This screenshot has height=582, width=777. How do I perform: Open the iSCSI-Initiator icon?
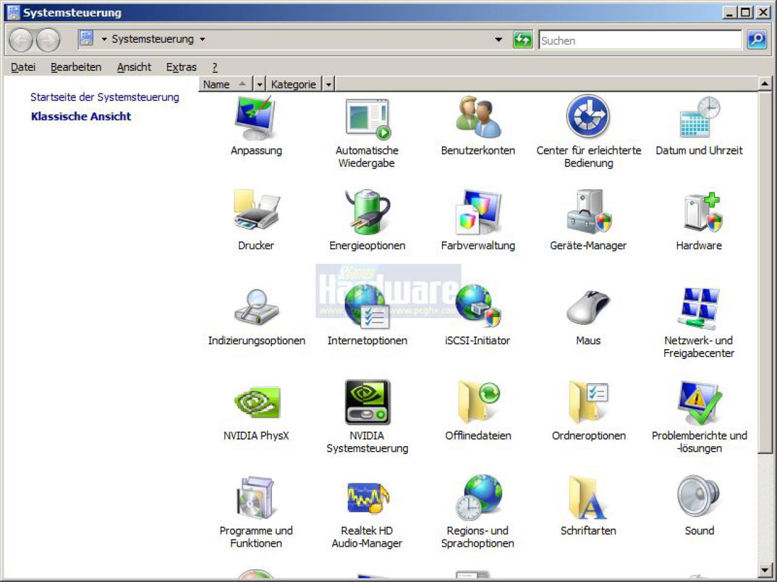coord(478,306)
